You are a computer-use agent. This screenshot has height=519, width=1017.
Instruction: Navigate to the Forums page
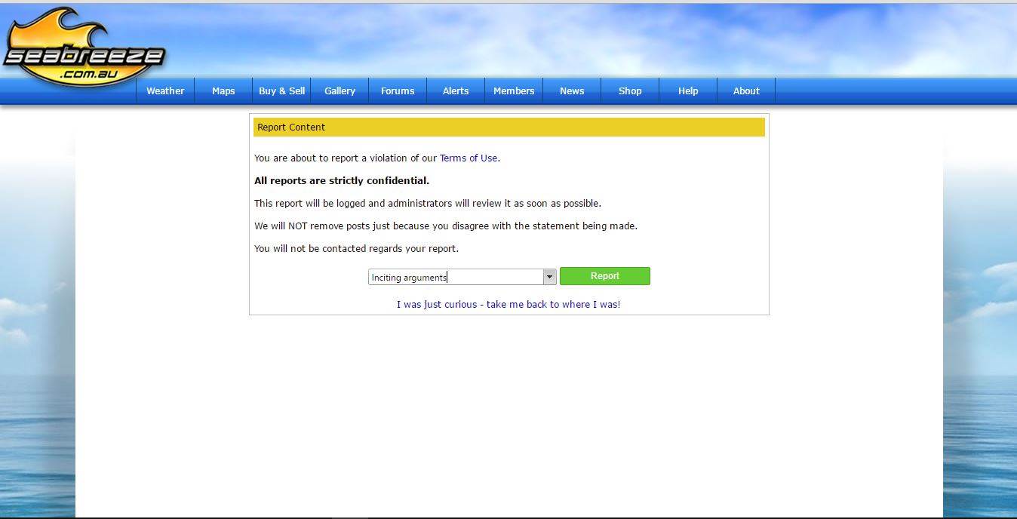[398, 91]
